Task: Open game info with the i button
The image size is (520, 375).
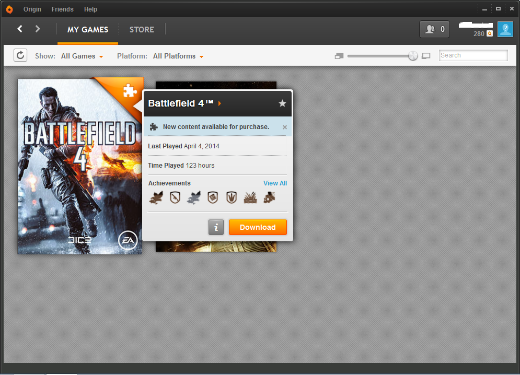Action: (216, 227)
